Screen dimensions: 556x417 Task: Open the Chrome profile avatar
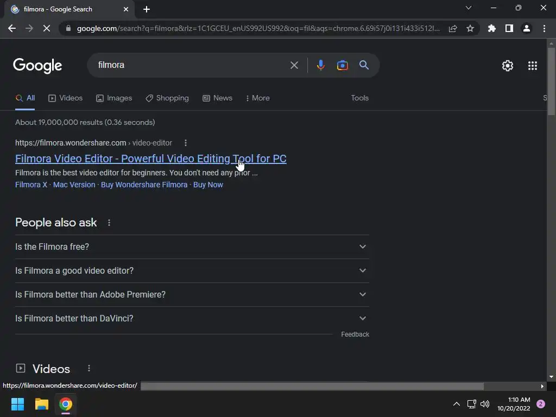(x=527, y=28)
